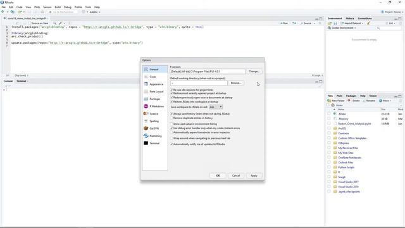
Task: Open the Spelling options category
Action: coord(154,121)
